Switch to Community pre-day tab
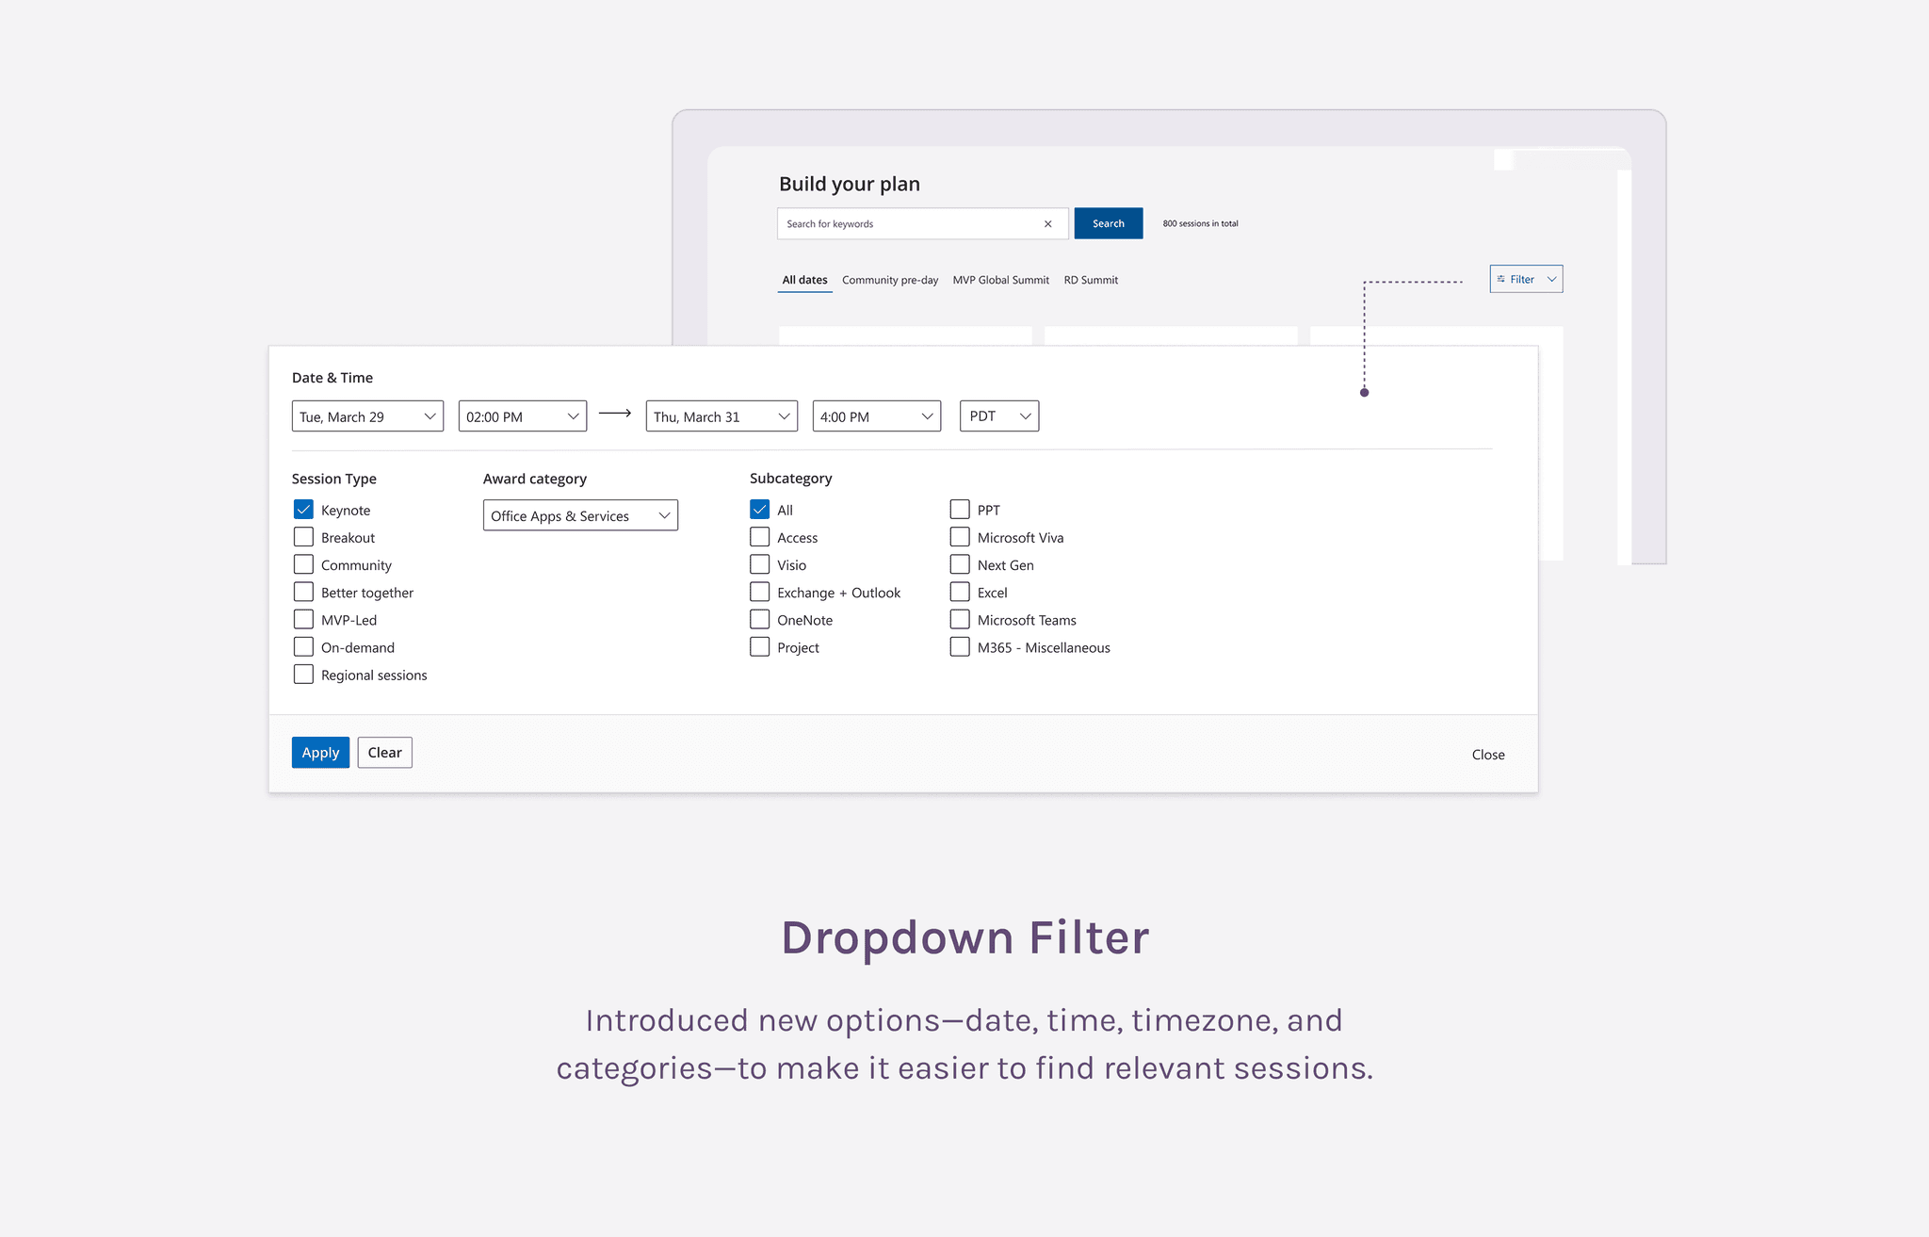 (889, 280)
